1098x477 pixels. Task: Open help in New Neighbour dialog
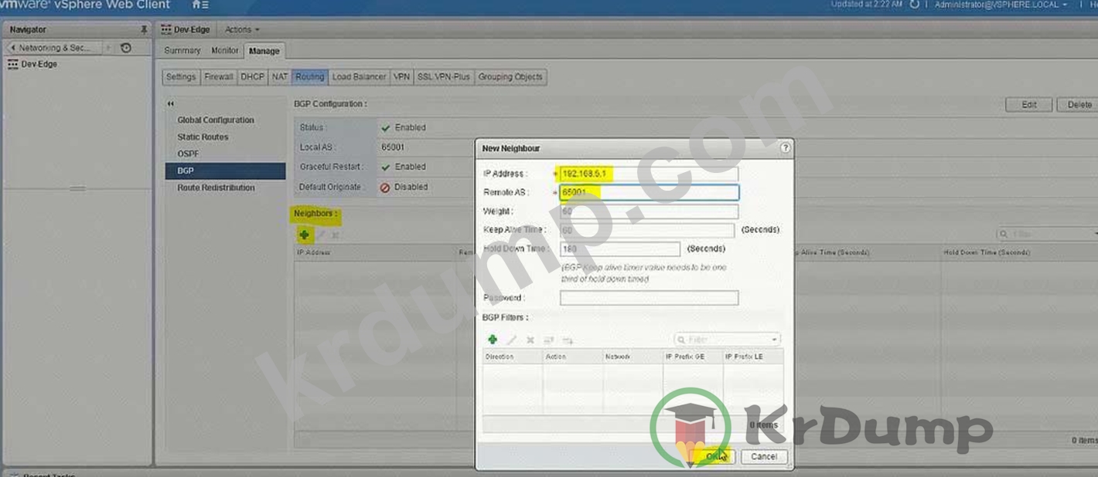[785, 147]
